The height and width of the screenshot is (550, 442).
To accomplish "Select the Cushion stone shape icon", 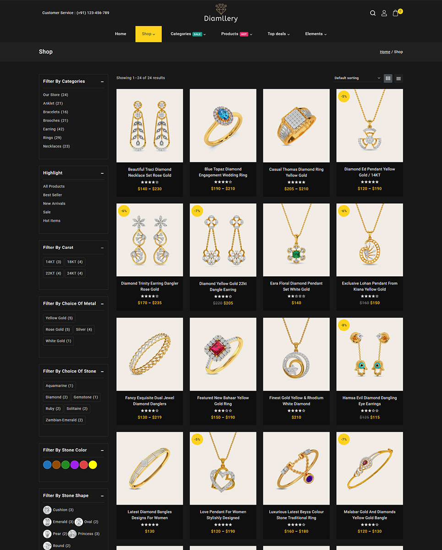I will (x=47, y=510).
